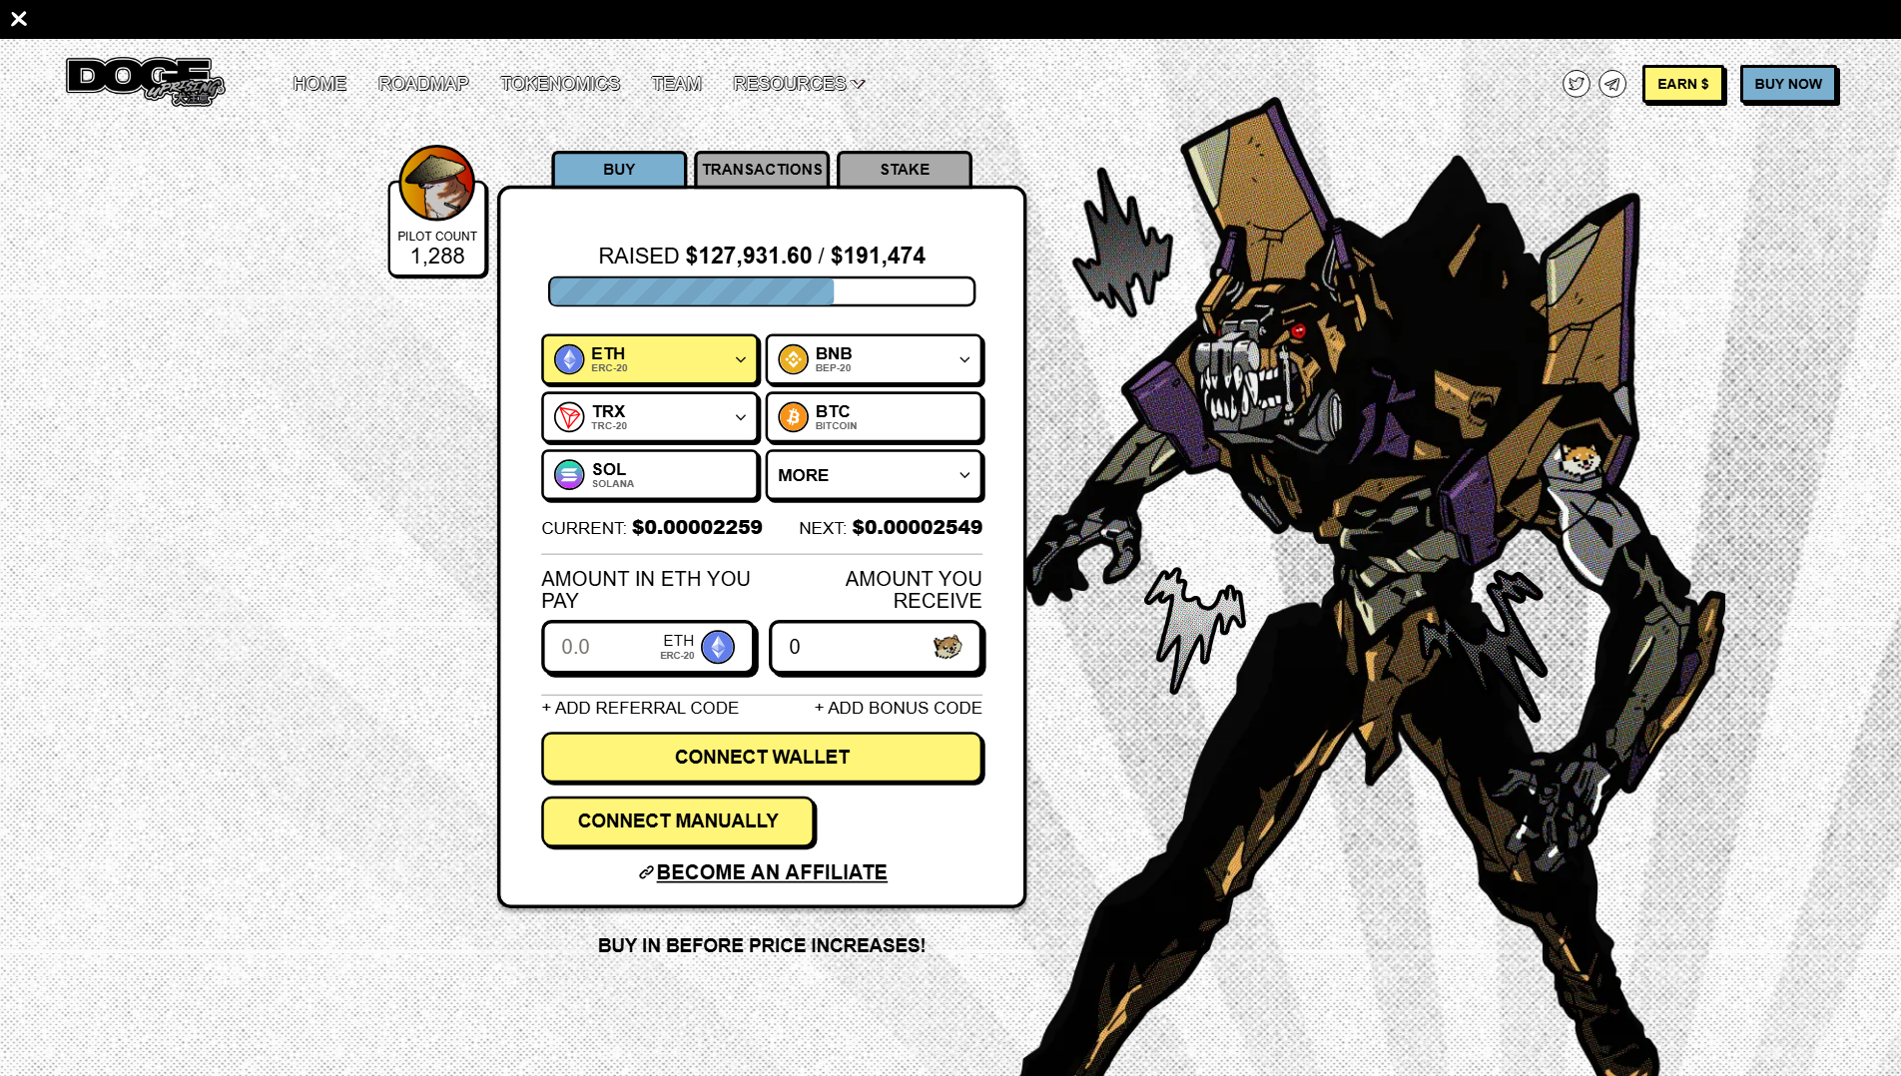
Task: Click the raised amount $127,931.60 text
Action: tap(749, 256)
